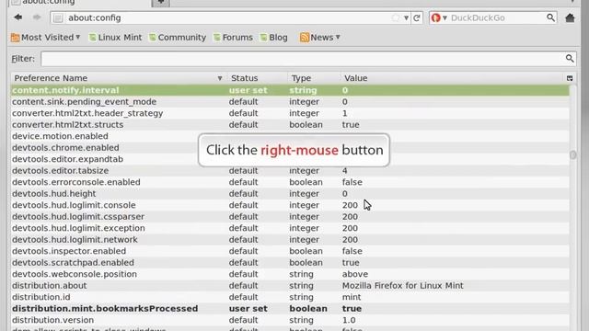Open the Blog bookmark
The image size is (589, 331).
pyautogui.click(x=273, y=37)
